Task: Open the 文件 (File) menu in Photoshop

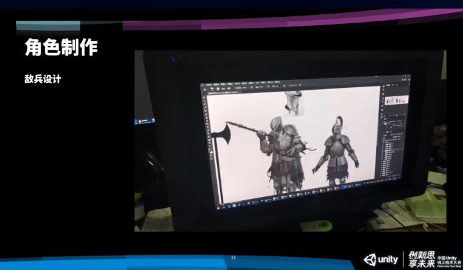Action: click(206, 85)
